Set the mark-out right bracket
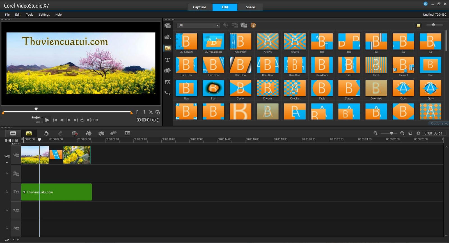The width and height of the screenshot is (449, 243). coord(144,112)
